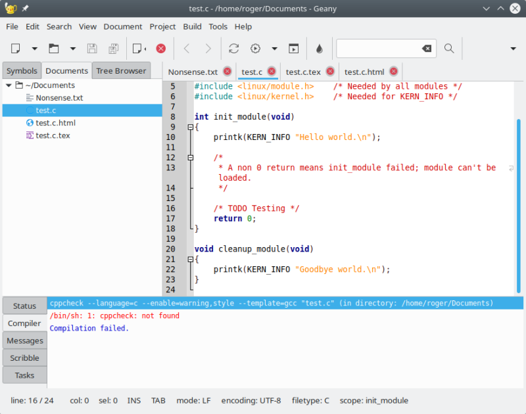Collapse the cleanup_module fold on line 21

click(x=191, y=260)
